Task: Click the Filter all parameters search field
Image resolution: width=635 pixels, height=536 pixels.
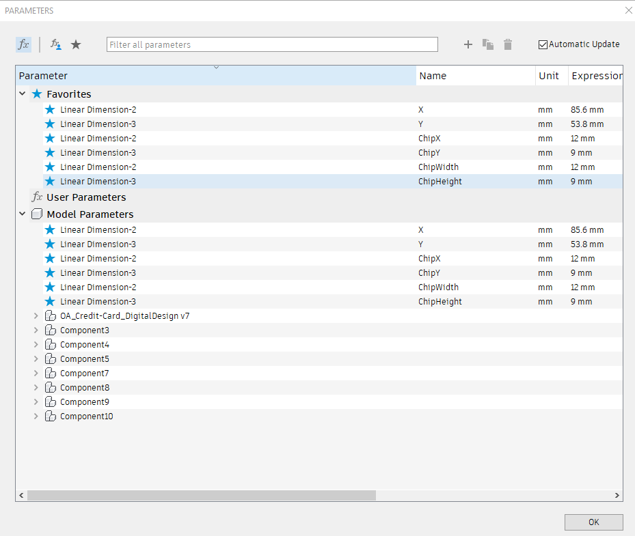Action: pos(272,44)
